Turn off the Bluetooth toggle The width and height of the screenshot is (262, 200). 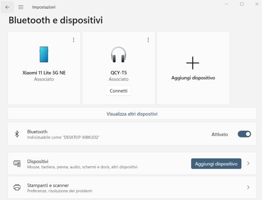[x=244, y=134]
